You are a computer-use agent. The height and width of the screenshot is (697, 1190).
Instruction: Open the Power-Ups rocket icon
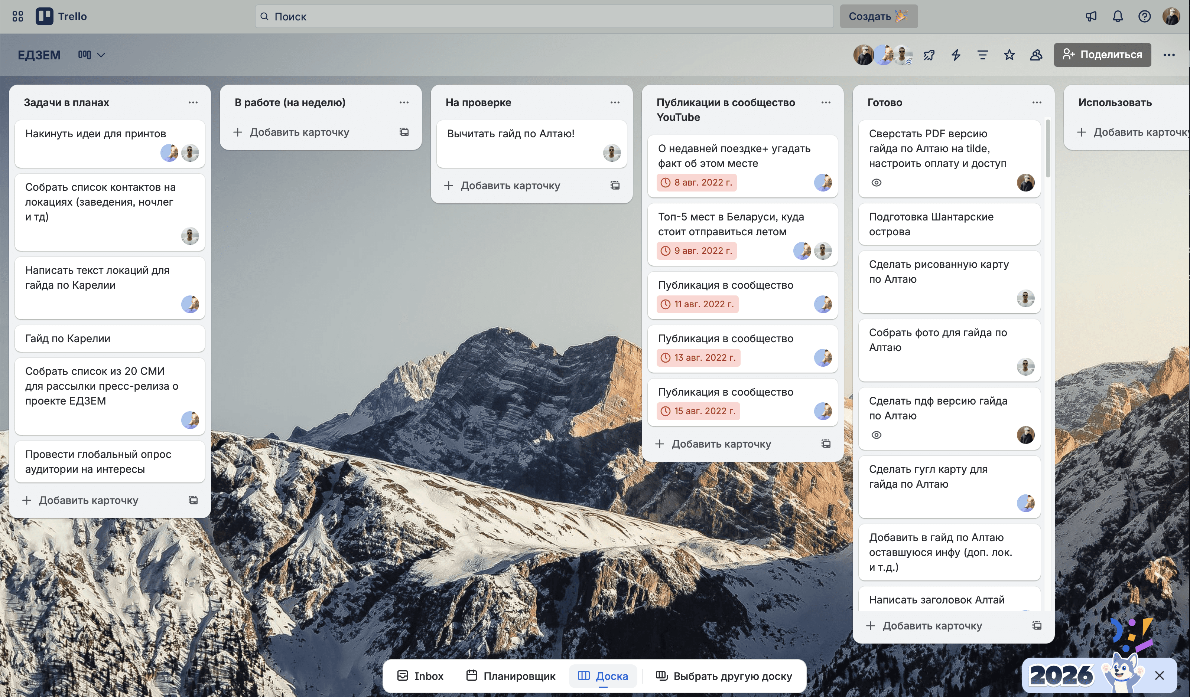pos(929,55)
